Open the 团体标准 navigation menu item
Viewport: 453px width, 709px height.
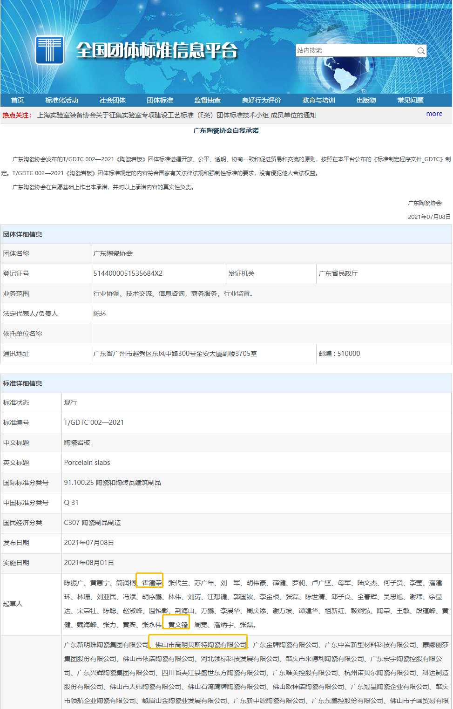(x=161, y=100)
